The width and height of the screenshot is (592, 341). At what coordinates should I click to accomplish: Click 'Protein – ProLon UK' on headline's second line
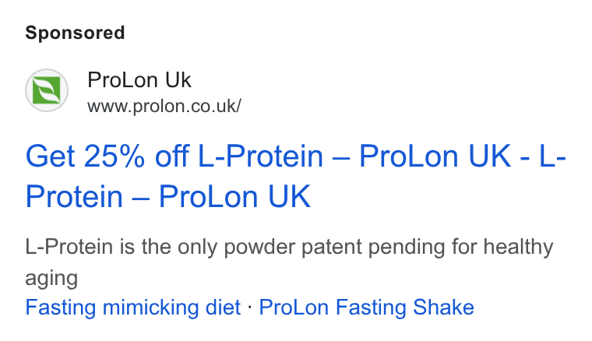click(168, 196)
